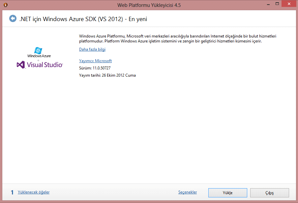The width and height of the screenshot is (298, 203).
Task: Close the installer with the red X
Action: [289, 4]
